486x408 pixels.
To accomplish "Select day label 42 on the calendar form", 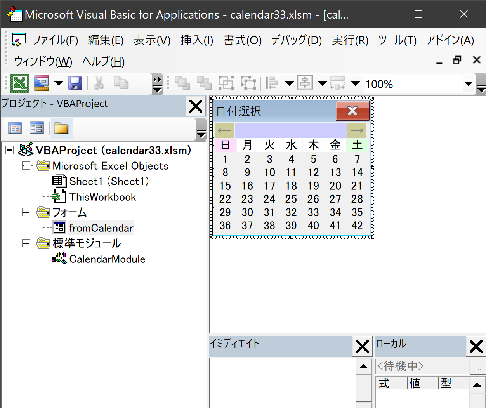I will coord(357,226).
